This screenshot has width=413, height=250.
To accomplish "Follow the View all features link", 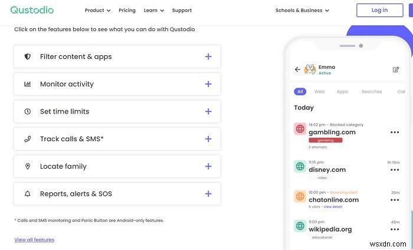I will [x=34, y=240].
